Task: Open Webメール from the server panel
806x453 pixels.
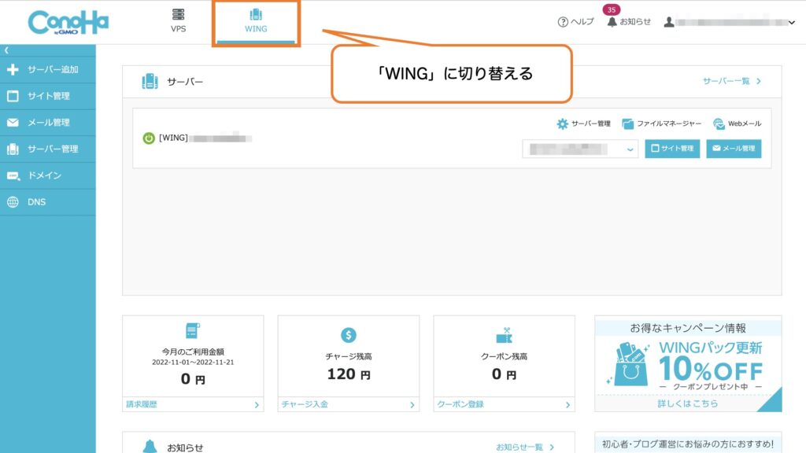Action: pyautogui.click(x=738, y=123)
